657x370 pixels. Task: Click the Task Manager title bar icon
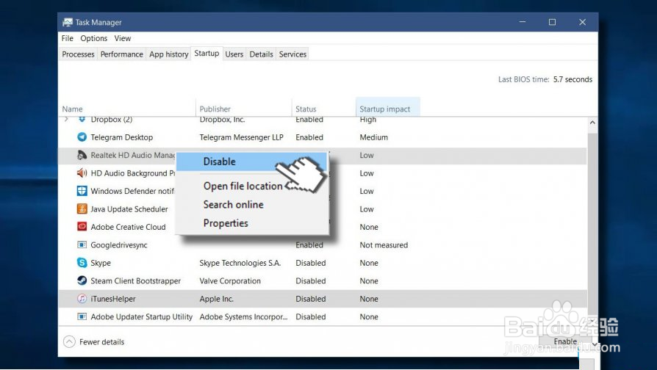point(67,22)
